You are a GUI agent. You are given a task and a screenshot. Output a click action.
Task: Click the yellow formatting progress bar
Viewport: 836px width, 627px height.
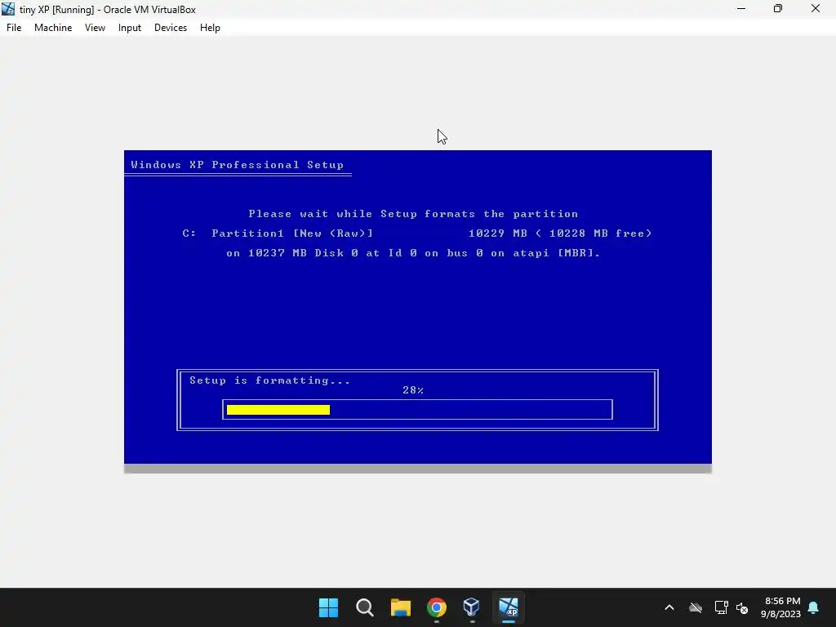click(278, 410)
